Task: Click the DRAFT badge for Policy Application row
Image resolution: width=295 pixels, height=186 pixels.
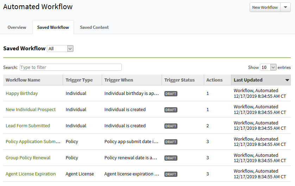Action: tap(171, 142)
